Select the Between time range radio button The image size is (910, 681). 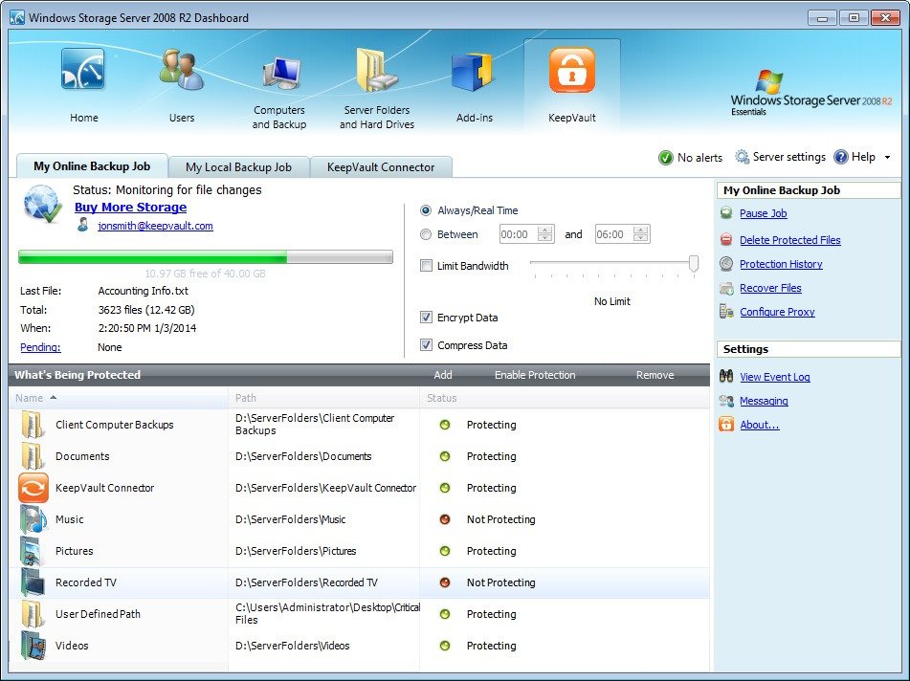pos(426,234)
